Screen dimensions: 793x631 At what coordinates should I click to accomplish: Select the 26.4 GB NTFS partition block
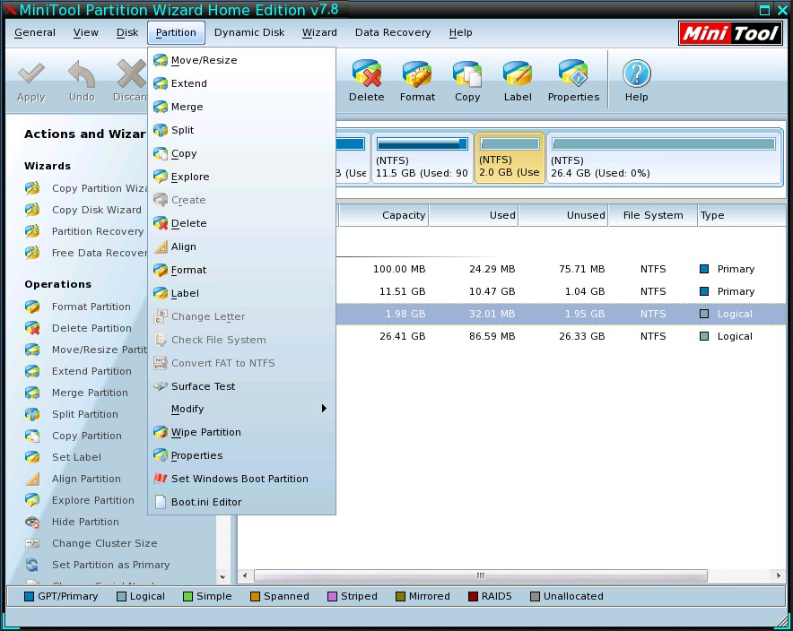(663, 158)
